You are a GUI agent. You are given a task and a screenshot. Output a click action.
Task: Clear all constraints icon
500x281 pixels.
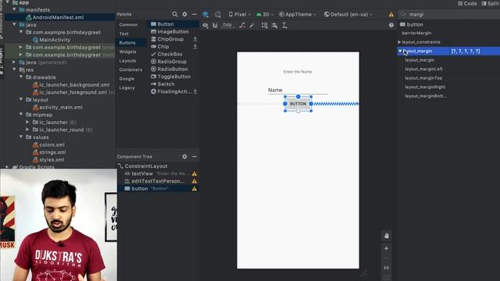tap(242, 25)
